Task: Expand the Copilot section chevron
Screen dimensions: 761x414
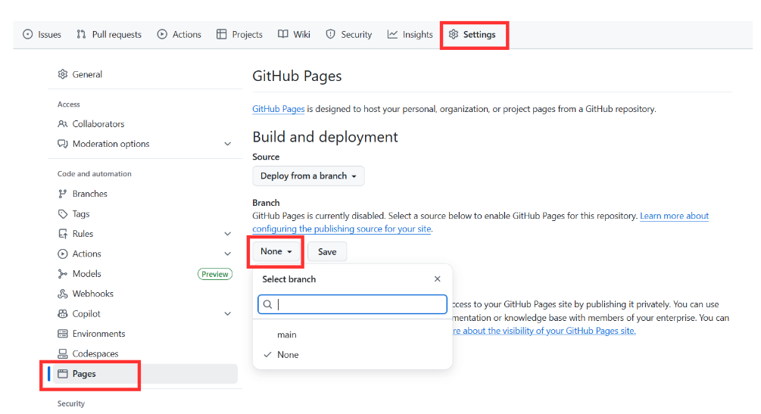Action: 228,314
